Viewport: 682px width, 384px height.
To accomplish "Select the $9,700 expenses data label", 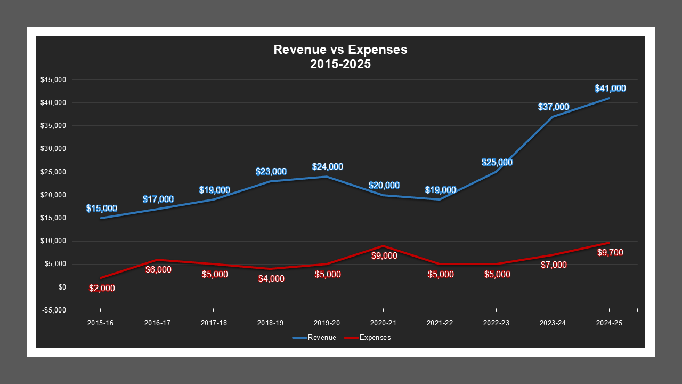I will (610, 252).
